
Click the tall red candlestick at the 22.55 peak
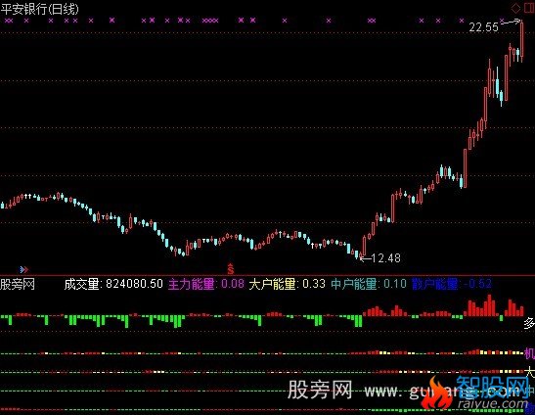pyautogui.click(x=522, y=41)
